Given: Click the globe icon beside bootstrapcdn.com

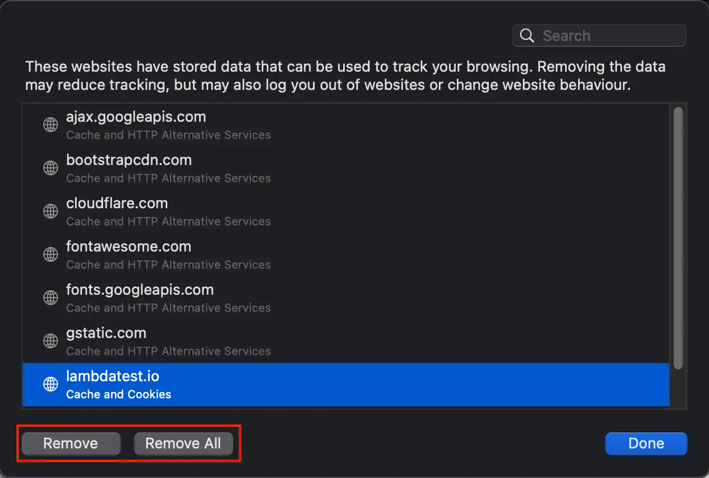Looking at the screenshot, I should point(50,168).
